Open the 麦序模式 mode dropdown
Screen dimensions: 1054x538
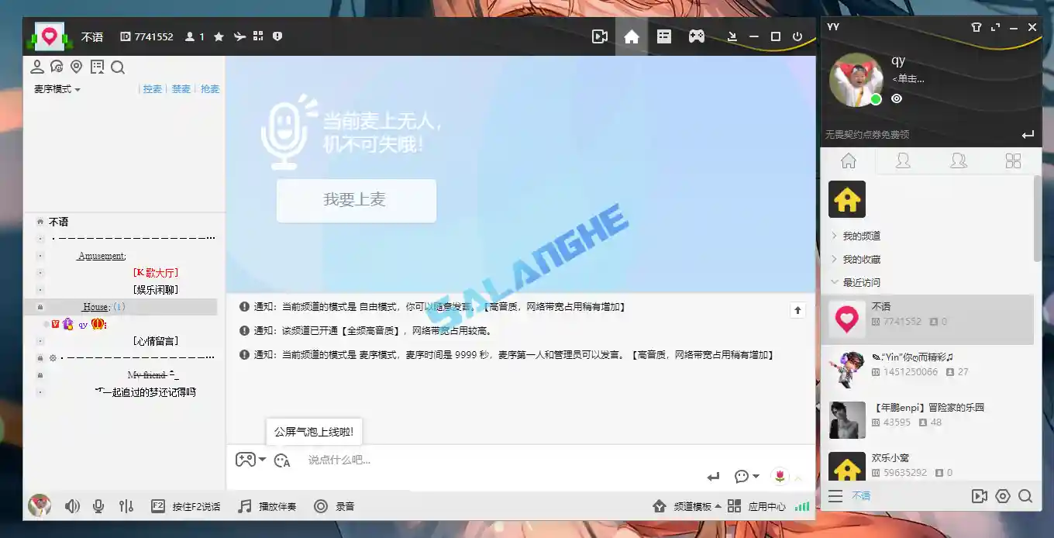click(x=54, y=89)
